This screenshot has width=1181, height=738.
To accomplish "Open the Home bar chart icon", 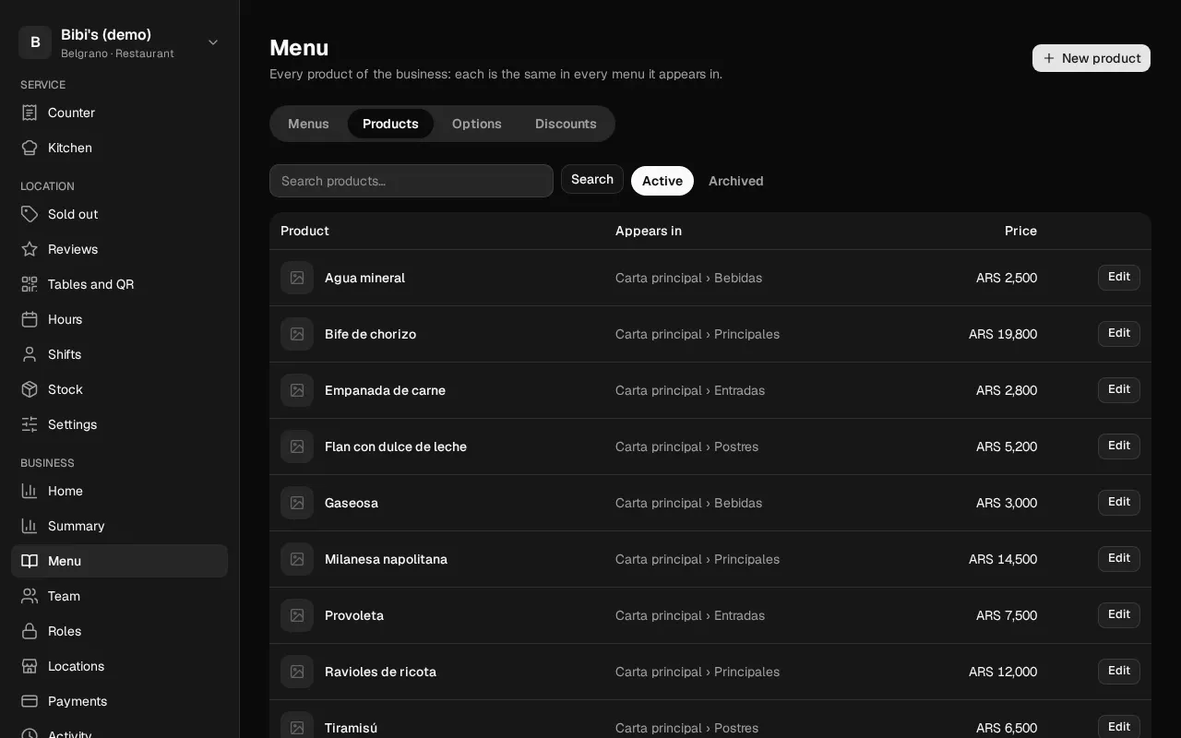I will 30,491.
